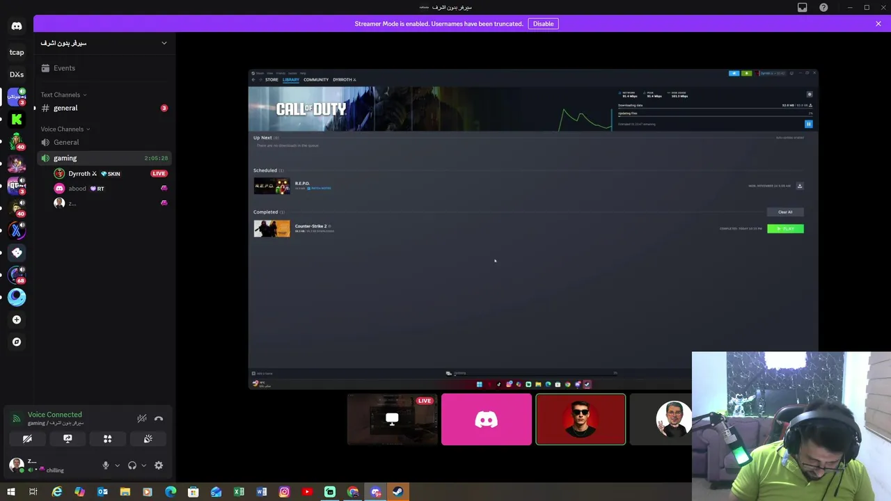Viewport: 891px width, 501px height.
Task: Launch Internet Explorer from taskbar
Action: click(x=57, y=492)
